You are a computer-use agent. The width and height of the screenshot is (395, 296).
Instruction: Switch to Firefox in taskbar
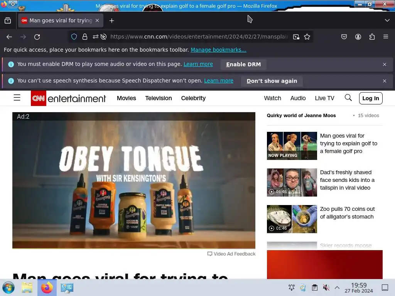[x=47, y=288]
